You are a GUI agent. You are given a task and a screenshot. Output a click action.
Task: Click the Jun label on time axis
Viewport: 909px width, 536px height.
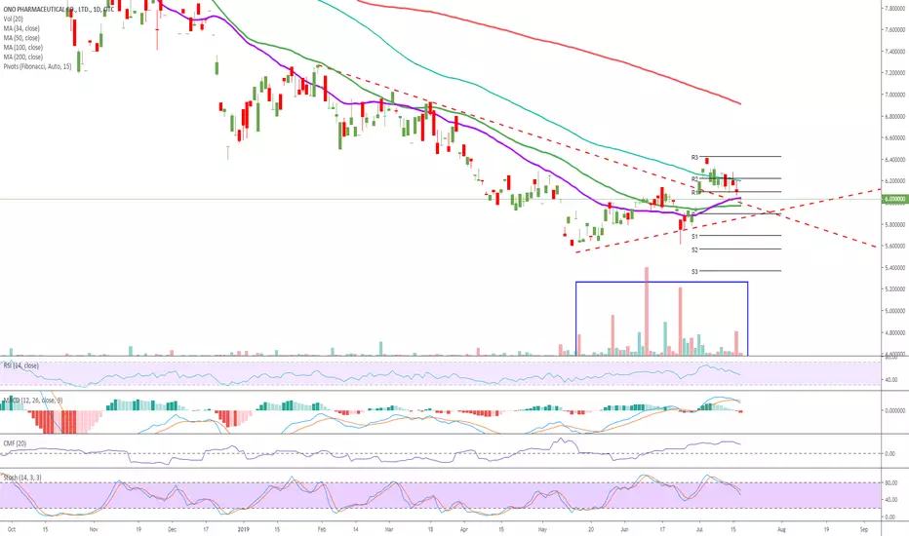tap(624, 529)
